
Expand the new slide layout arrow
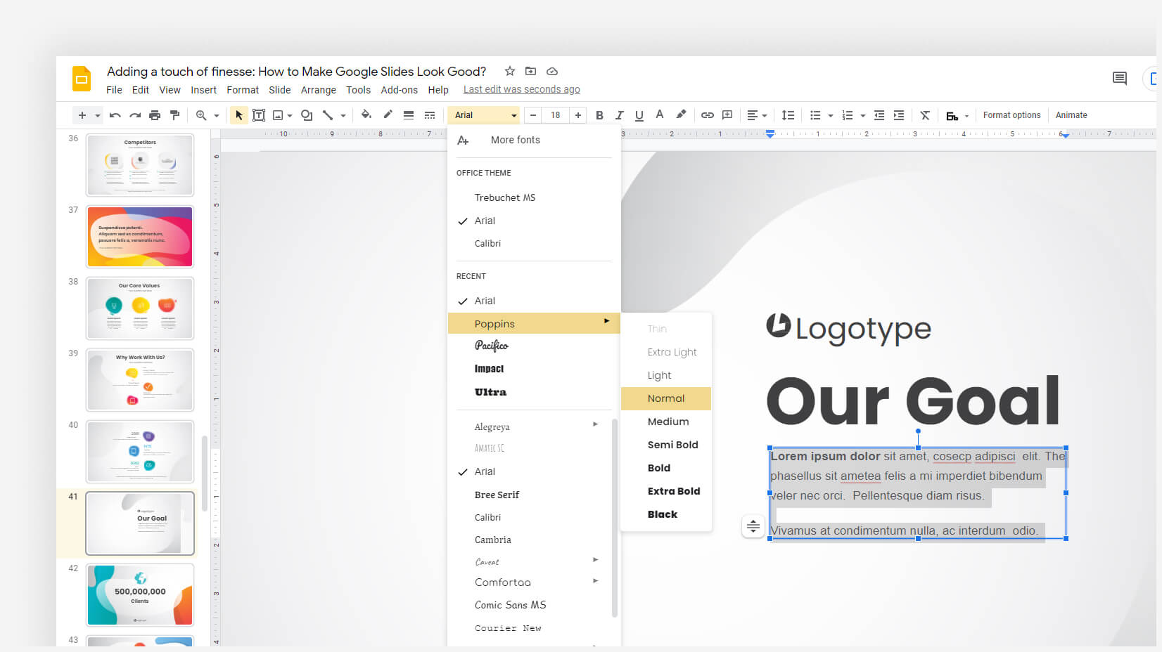click(98, 115)
